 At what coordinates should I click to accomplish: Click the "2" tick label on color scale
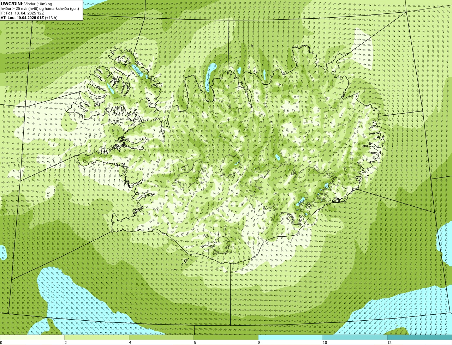pos(66,343)
